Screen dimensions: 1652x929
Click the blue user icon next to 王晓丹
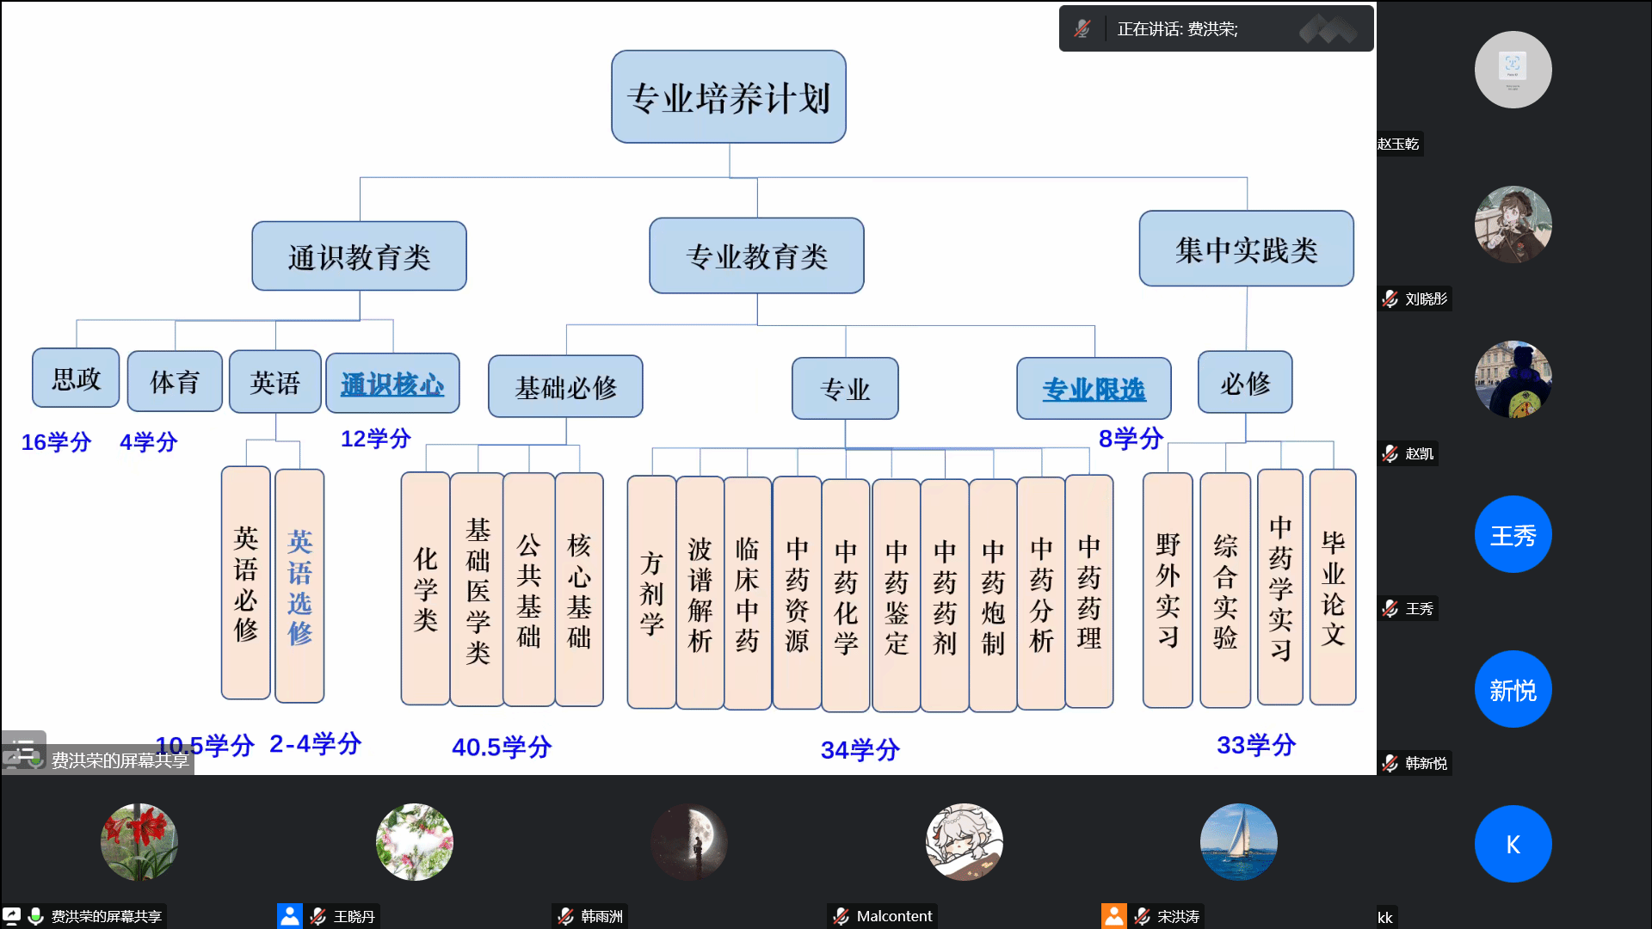pyautogui.click(x=290, y=916)
